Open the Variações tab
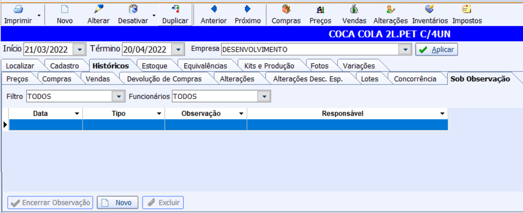This screenshot has width=523, height=213. pos(359,66)
